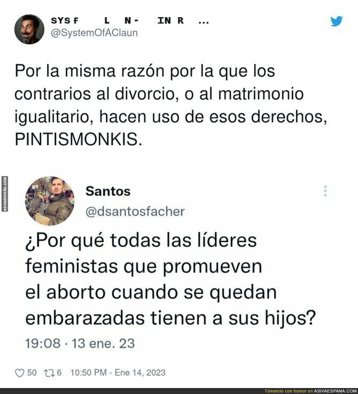Click the Santos display name
The width and height of the screenshot is (358, 394).
point(108,191)
